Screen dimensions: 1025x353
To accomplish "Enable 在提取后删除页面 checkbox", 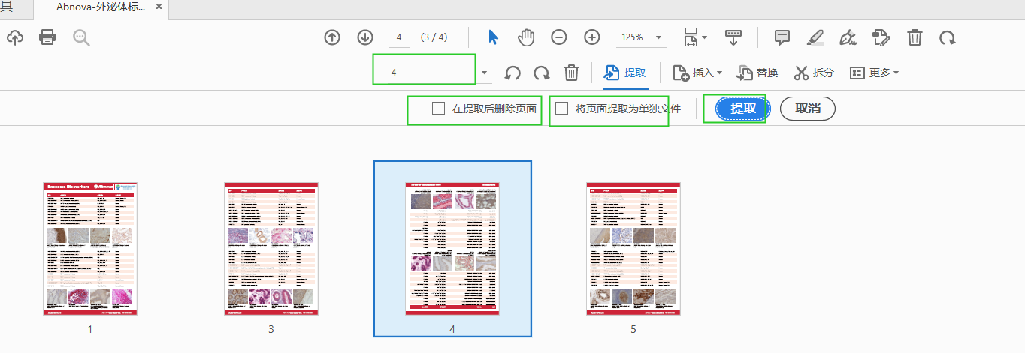I will 439,109.
